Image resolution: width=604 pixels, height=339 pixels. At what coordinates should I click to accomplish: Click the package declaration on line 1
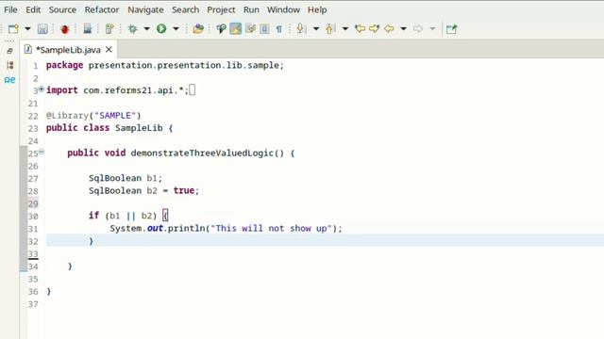click(x=165, y=65)
